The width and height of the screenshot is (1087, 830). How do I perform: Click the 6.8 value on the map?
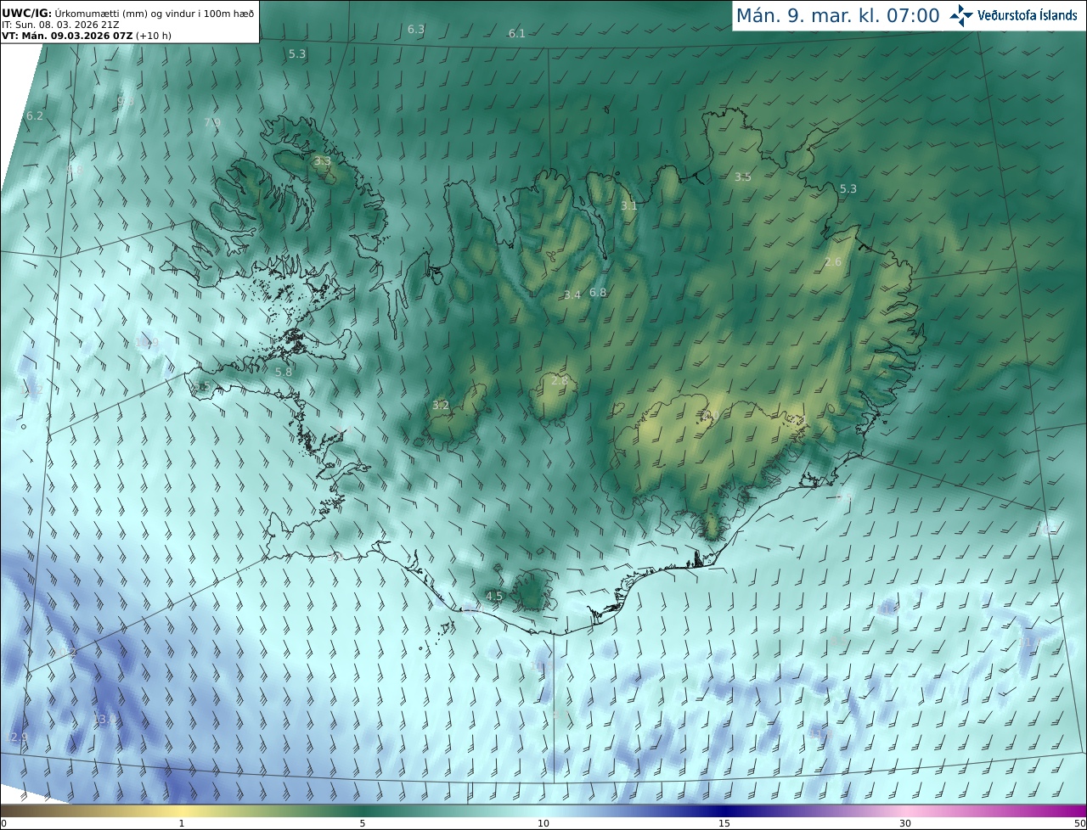click(598, 292)
